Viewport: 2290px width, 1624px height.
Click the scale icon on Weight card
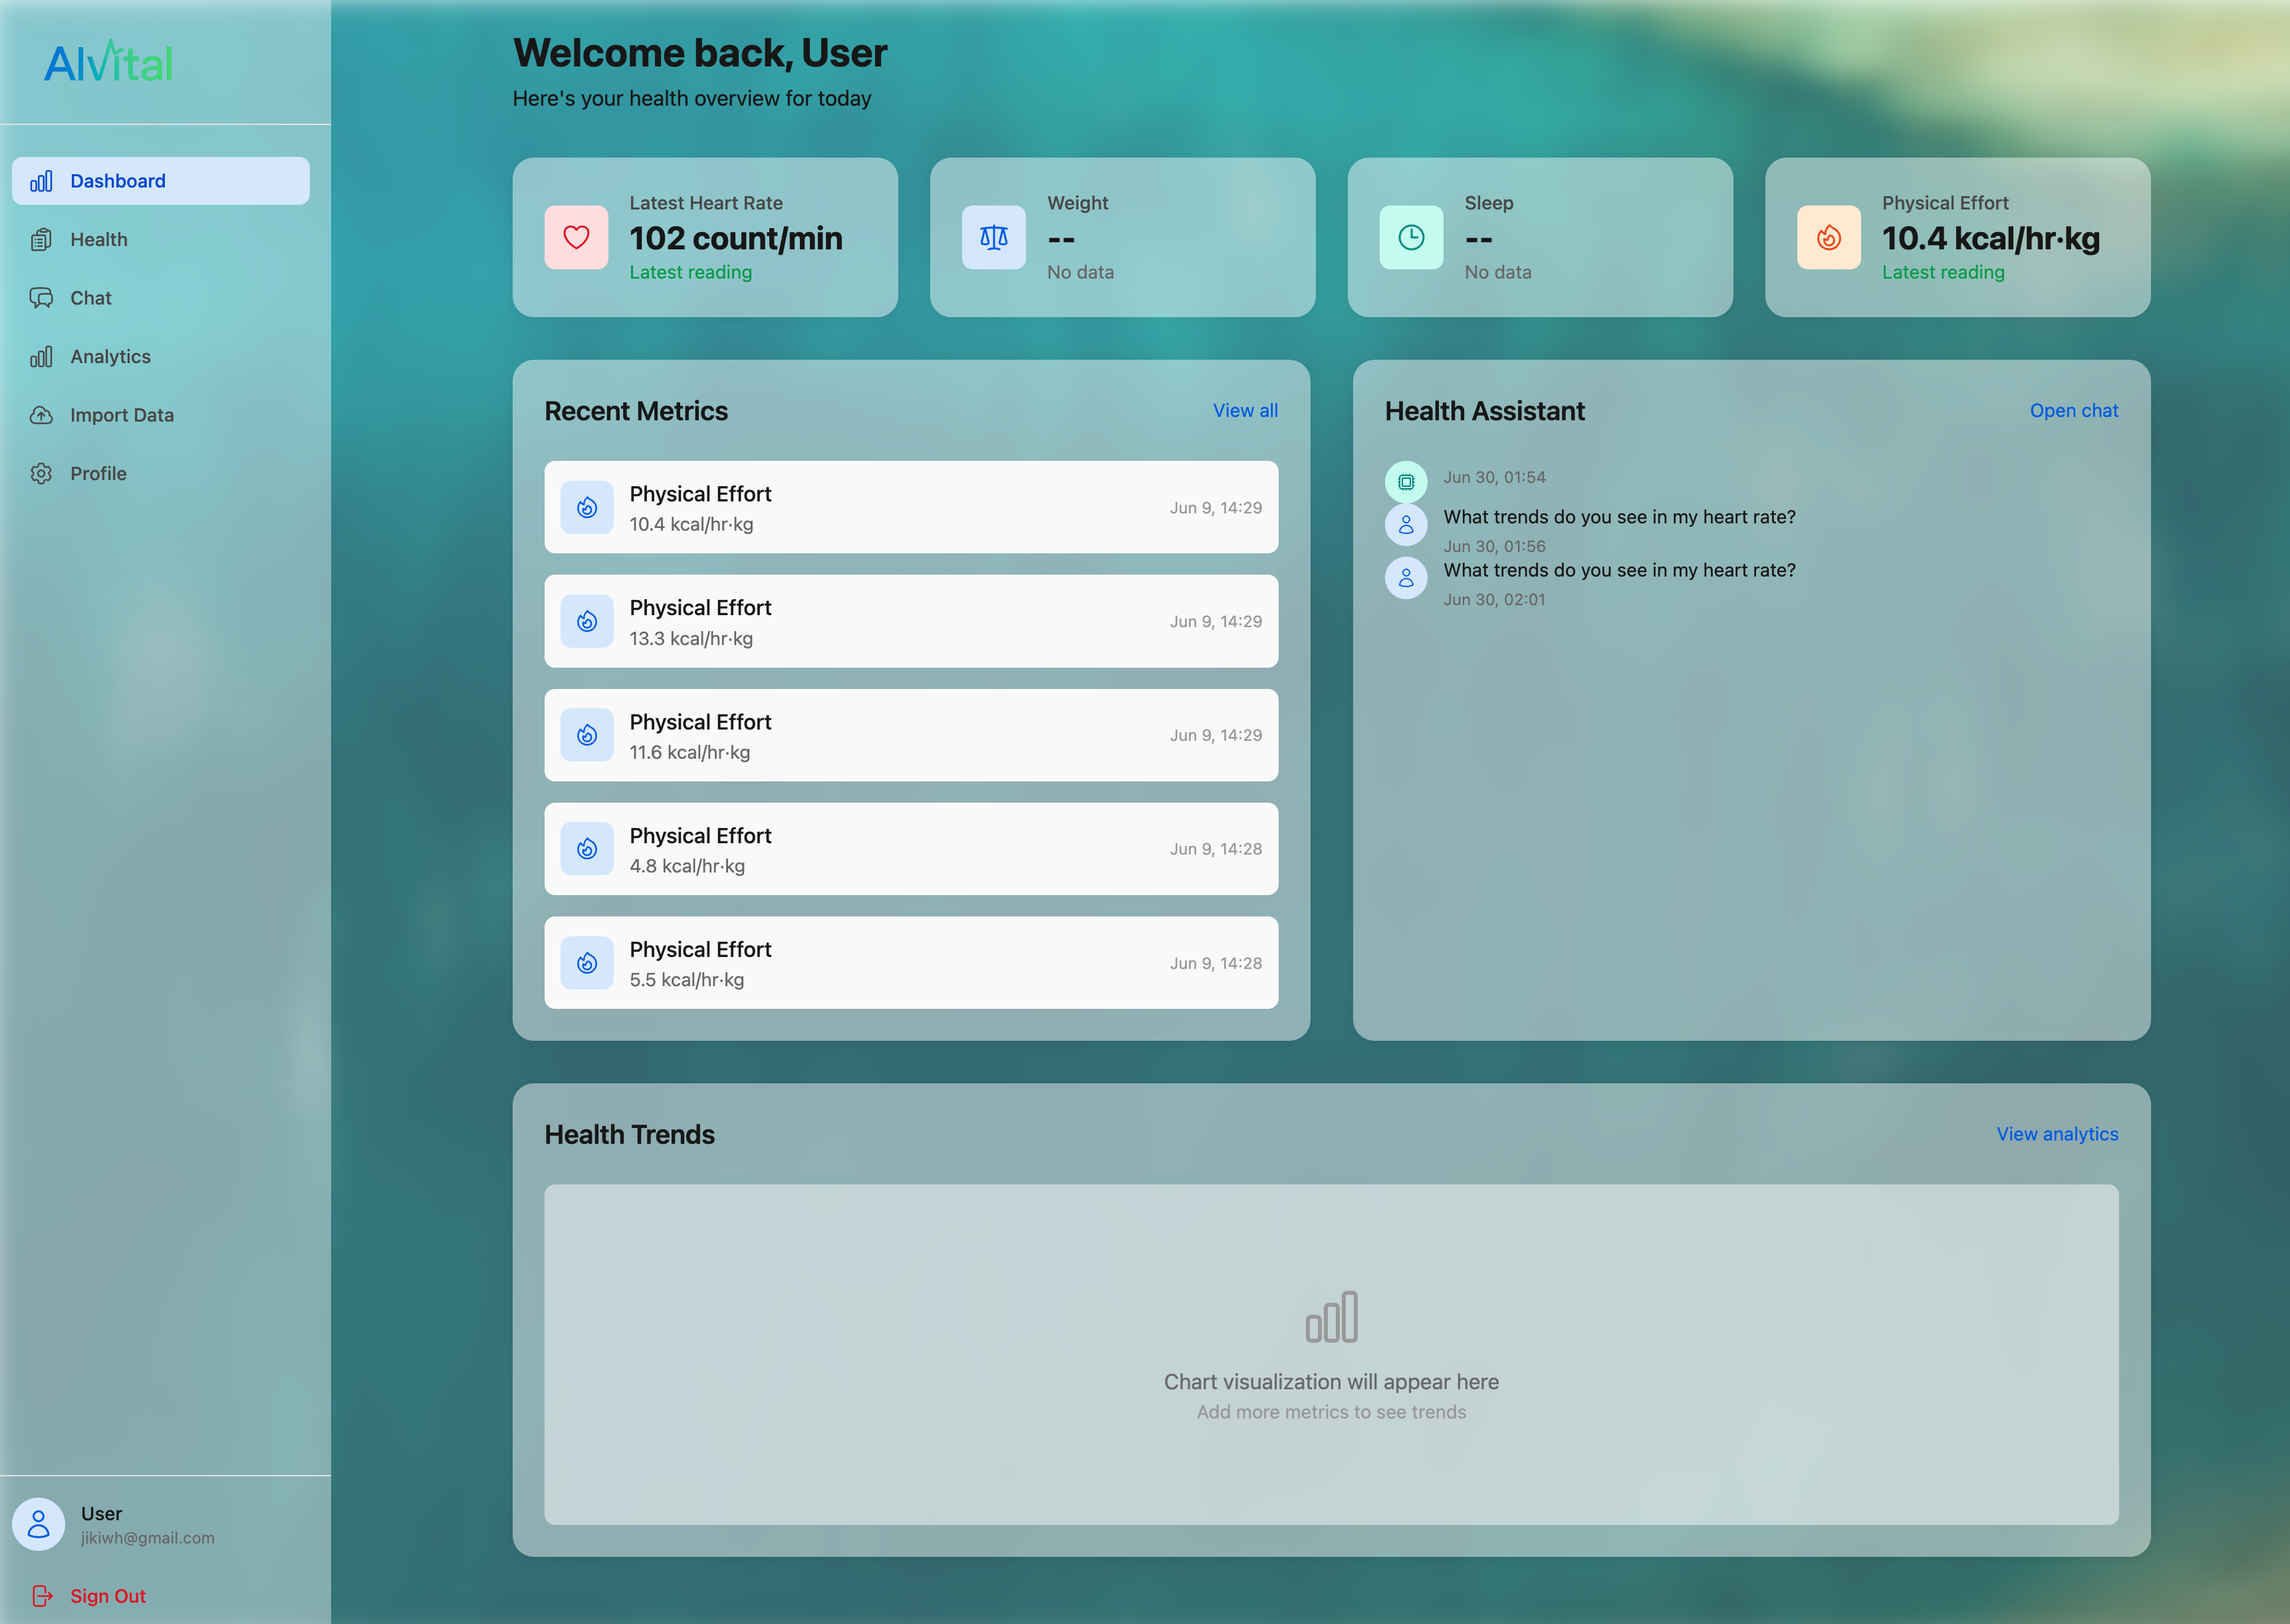(x=993, y=237)
